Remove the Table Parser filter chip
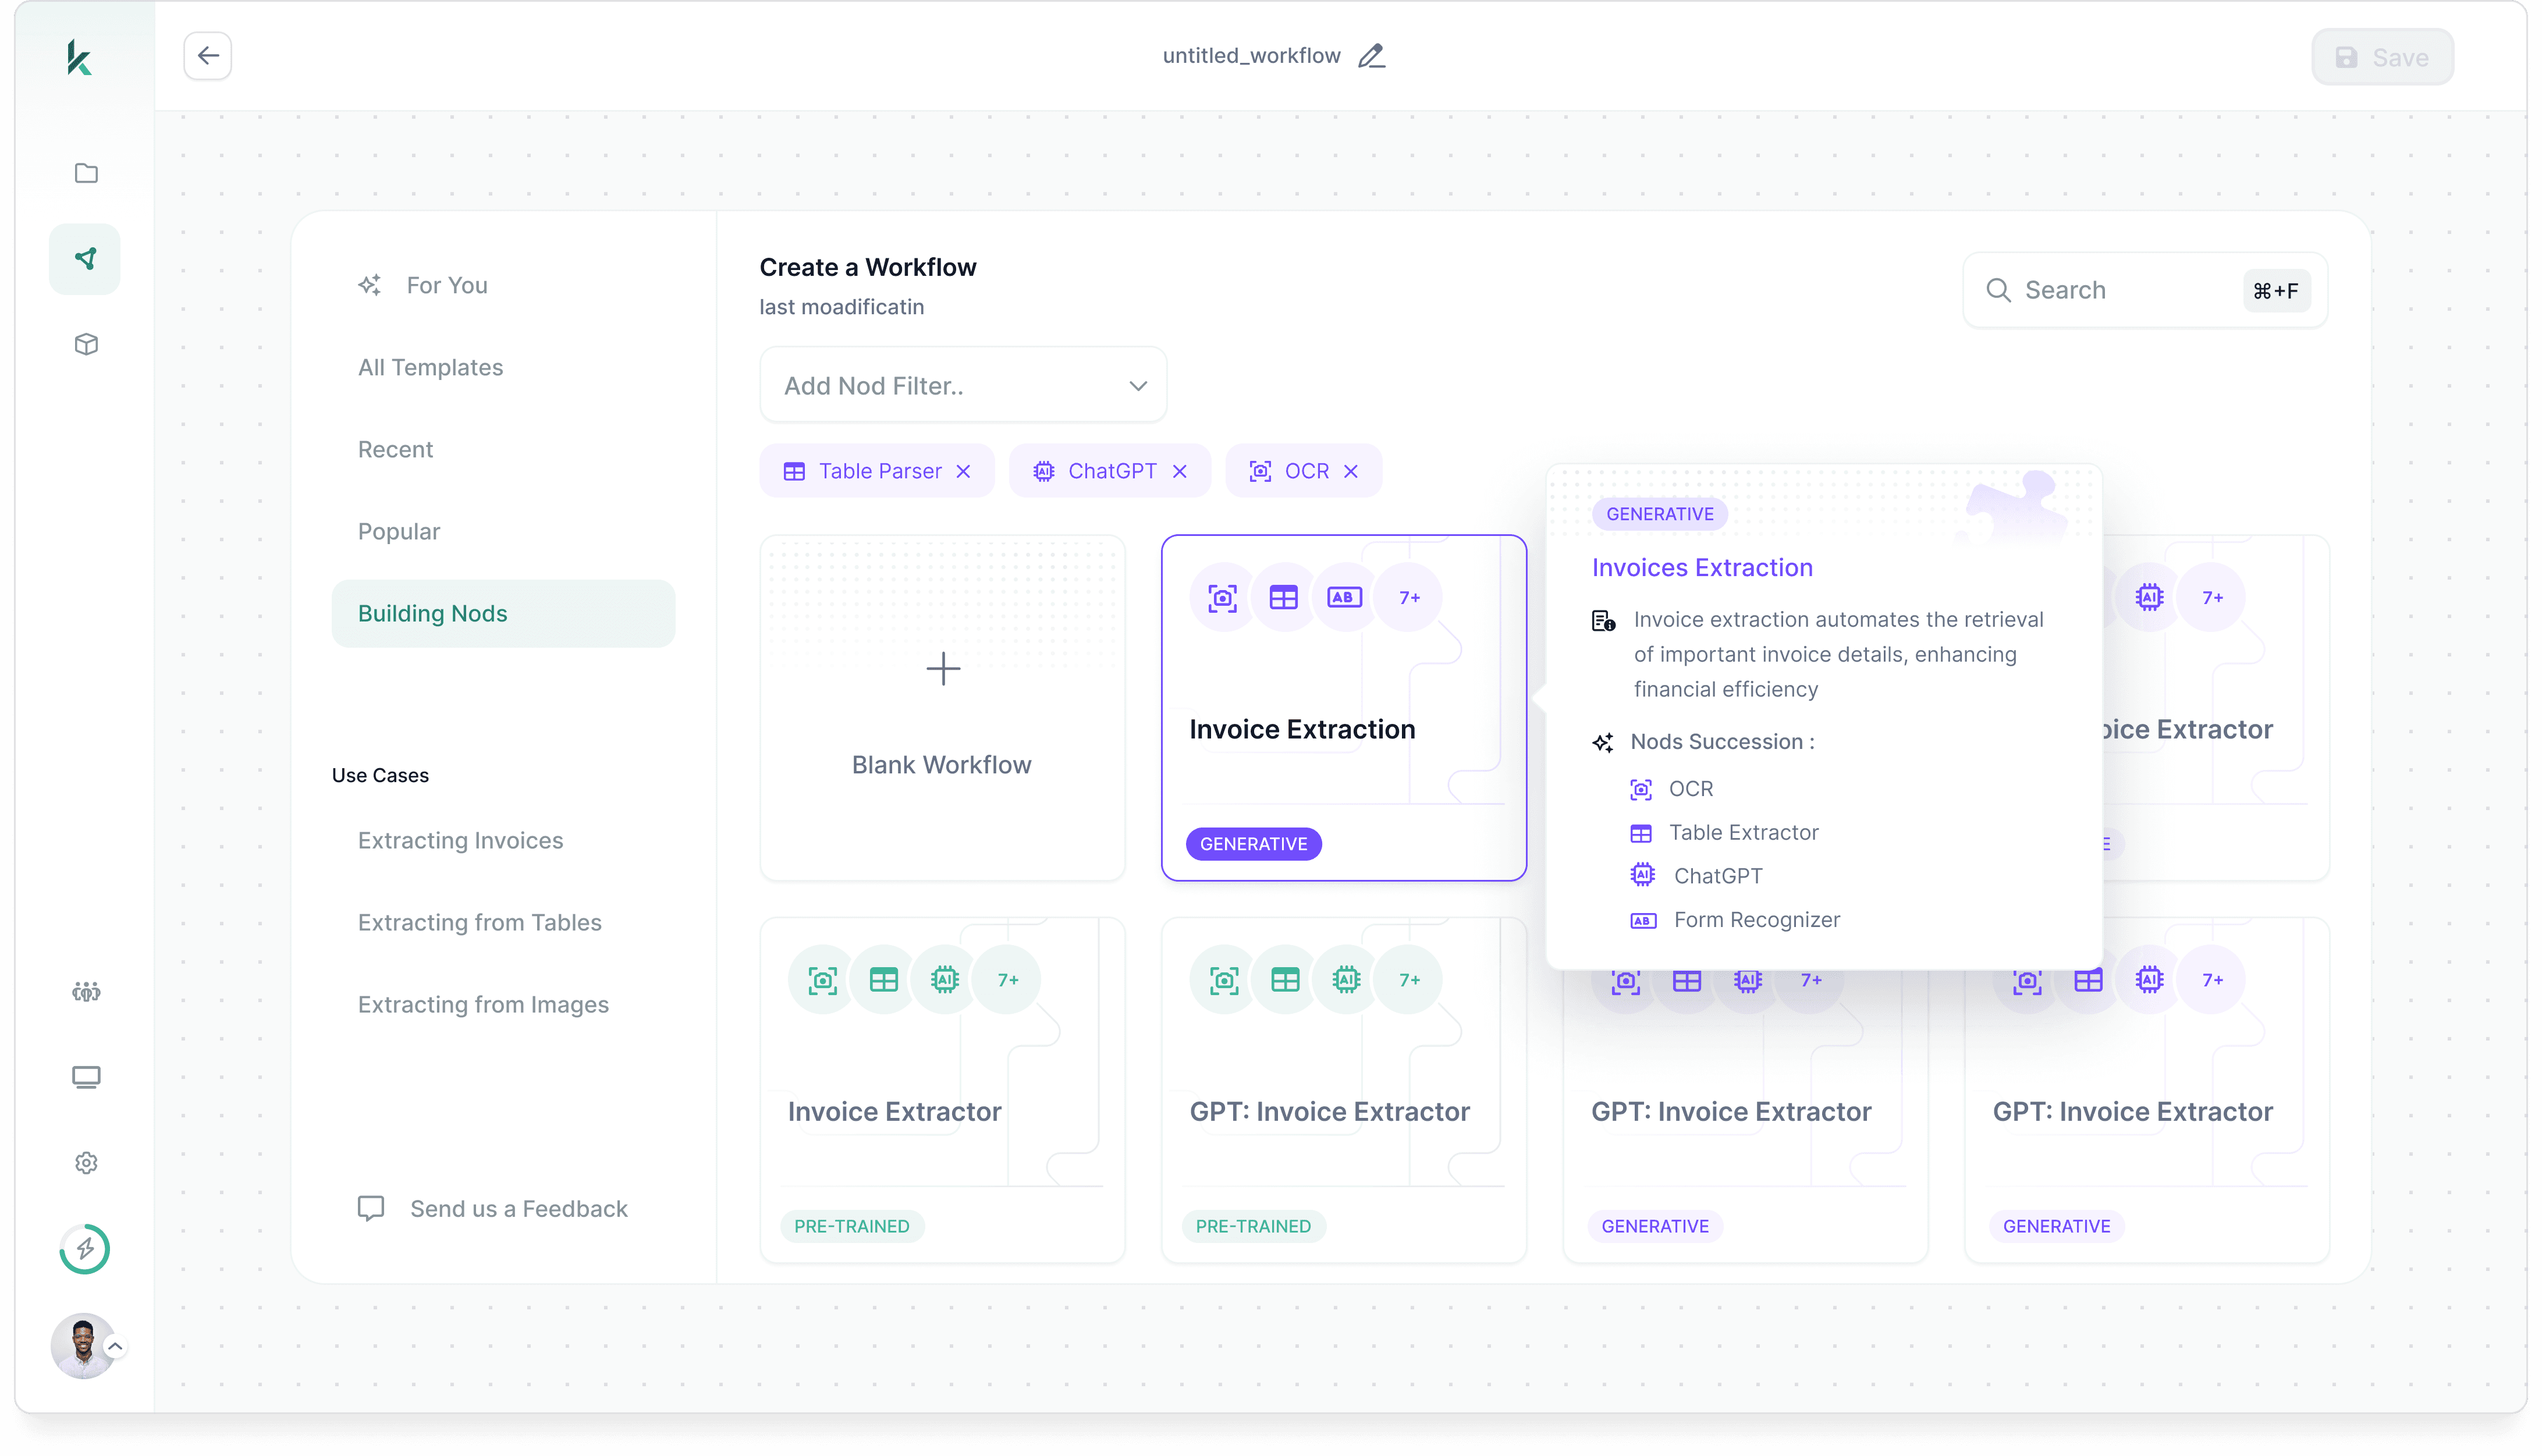 (x=963, y=471)
